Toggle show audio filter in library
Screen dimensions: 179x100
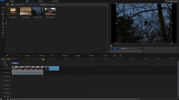tap(38, 5)
